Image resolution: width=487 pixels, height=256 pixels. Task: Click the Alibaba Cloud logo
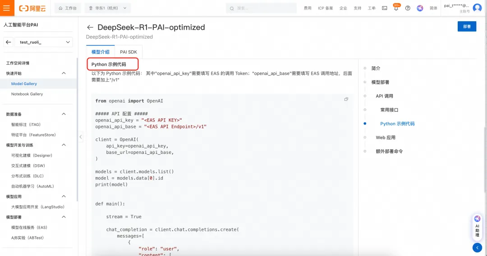tap(32, 9)
